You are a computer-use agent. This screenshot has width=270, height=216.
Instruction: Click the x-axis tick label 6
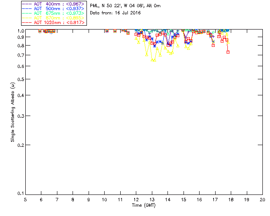click(41, 200)
